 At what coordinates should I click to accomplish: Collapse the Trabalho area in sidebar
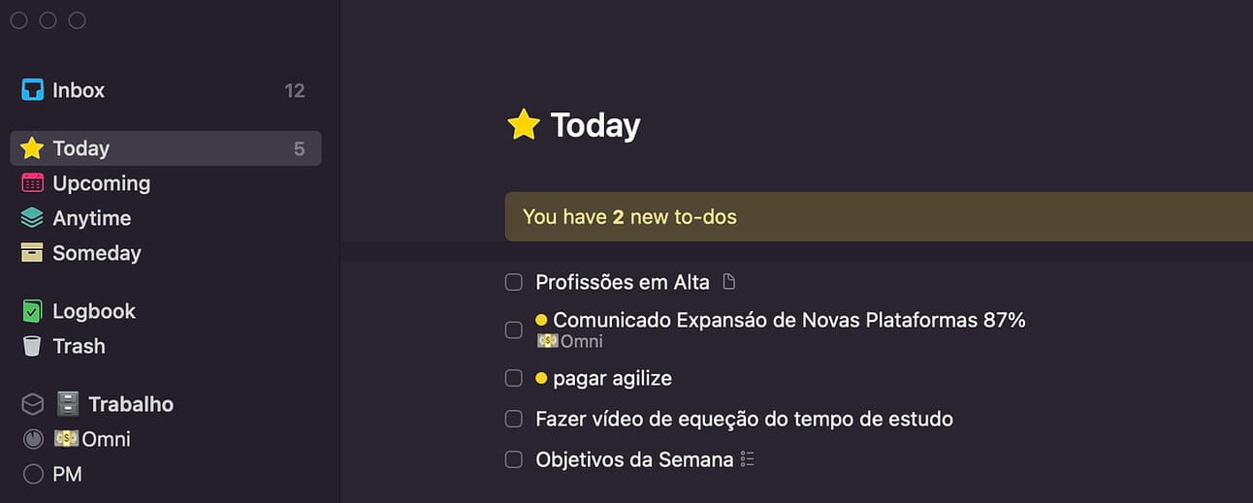click(x=33, y=404)
